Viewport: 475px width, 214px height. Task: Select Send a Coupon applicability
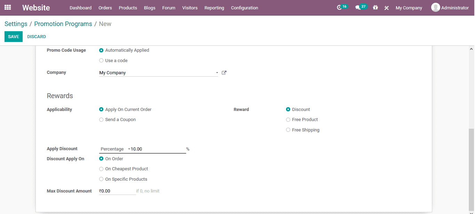pos(101,119)
